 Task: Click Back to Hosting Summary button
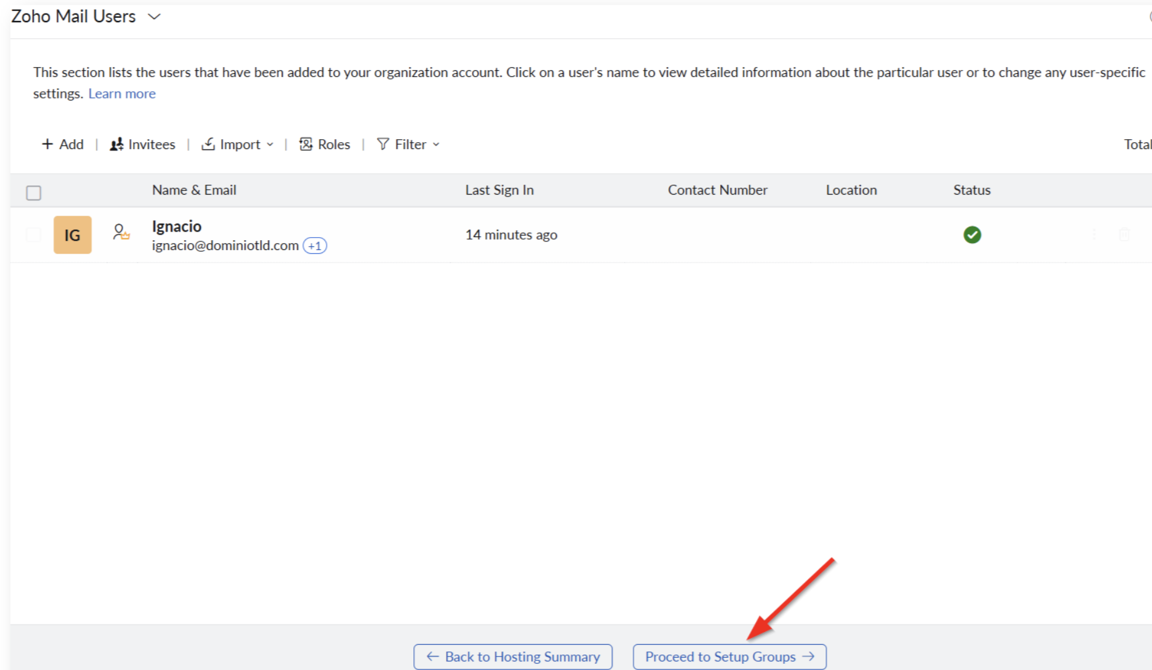[x=513, y=656]
